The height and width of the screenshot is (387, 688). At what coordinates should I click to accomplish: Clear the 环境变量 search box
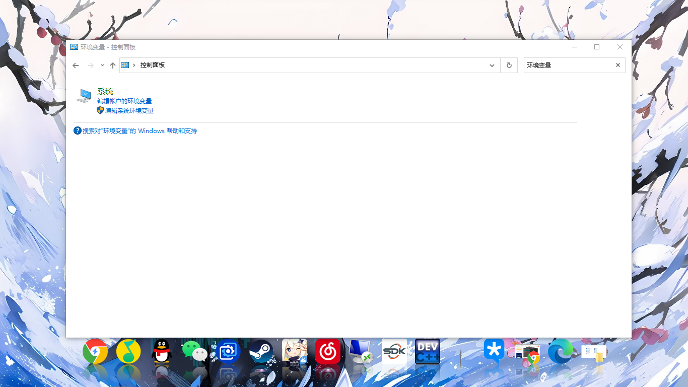coord(618,65)
